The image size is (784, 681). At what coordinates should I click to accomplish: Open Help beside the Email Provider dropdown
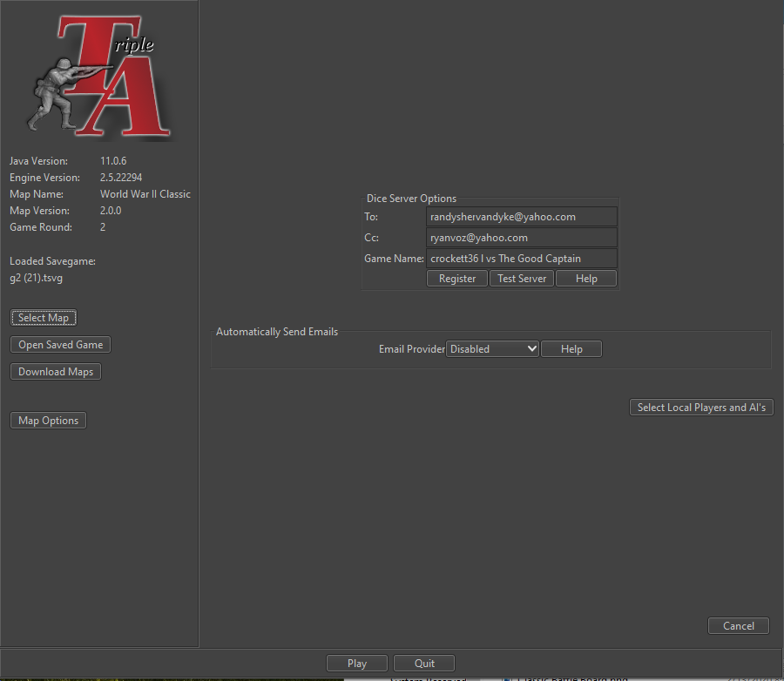[x=571, y=349]
